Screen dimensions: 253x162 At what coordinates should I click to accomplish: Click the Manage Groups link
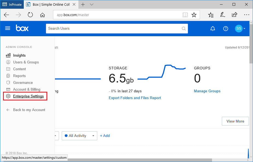tap(207, 91)
